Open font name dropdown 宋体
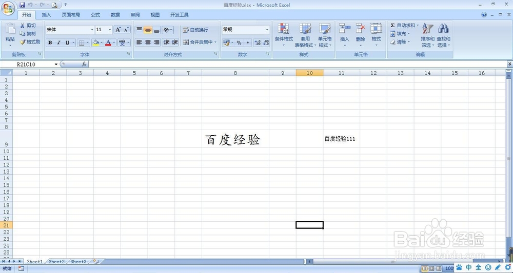 coord(92,30)
